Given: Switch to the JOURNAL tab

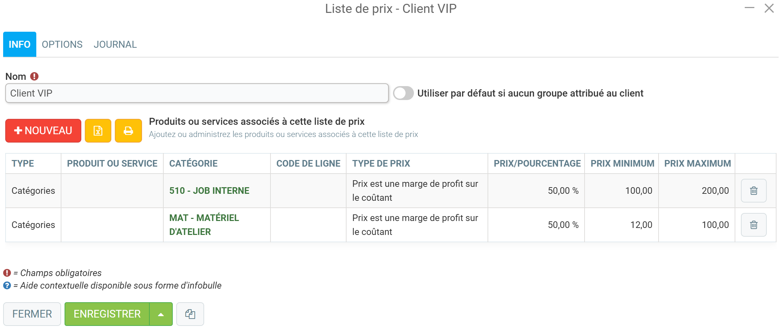Looking at the screenshot, I should pyautogui.click(x=115, y=44).
